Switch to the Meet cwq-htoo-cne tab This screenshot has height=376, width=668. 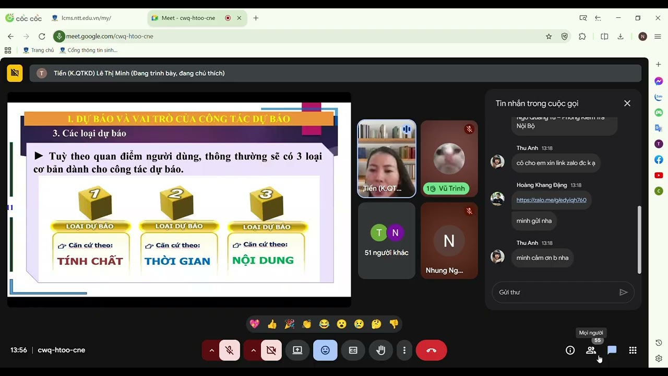(188, 18)
